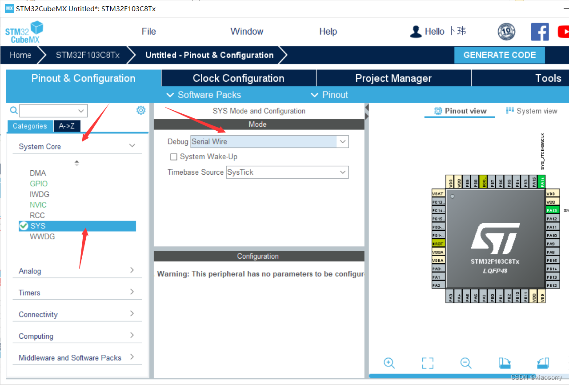
Task: Switch to Clock Configuration tab
Action: [x=239, y=78]
